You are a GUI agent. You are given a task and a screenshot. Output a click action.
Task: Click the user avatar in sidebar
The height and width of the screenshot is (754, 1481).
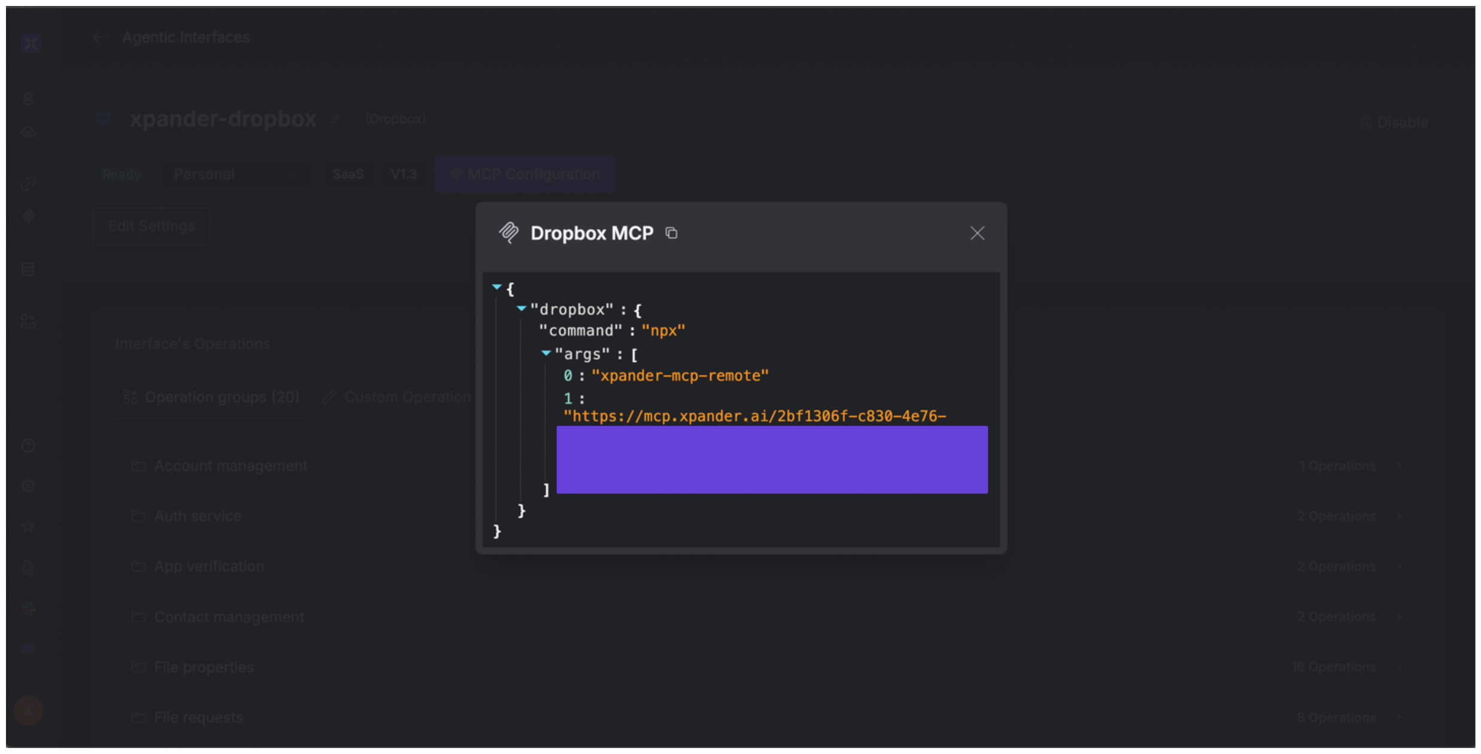tap(28, 711)
